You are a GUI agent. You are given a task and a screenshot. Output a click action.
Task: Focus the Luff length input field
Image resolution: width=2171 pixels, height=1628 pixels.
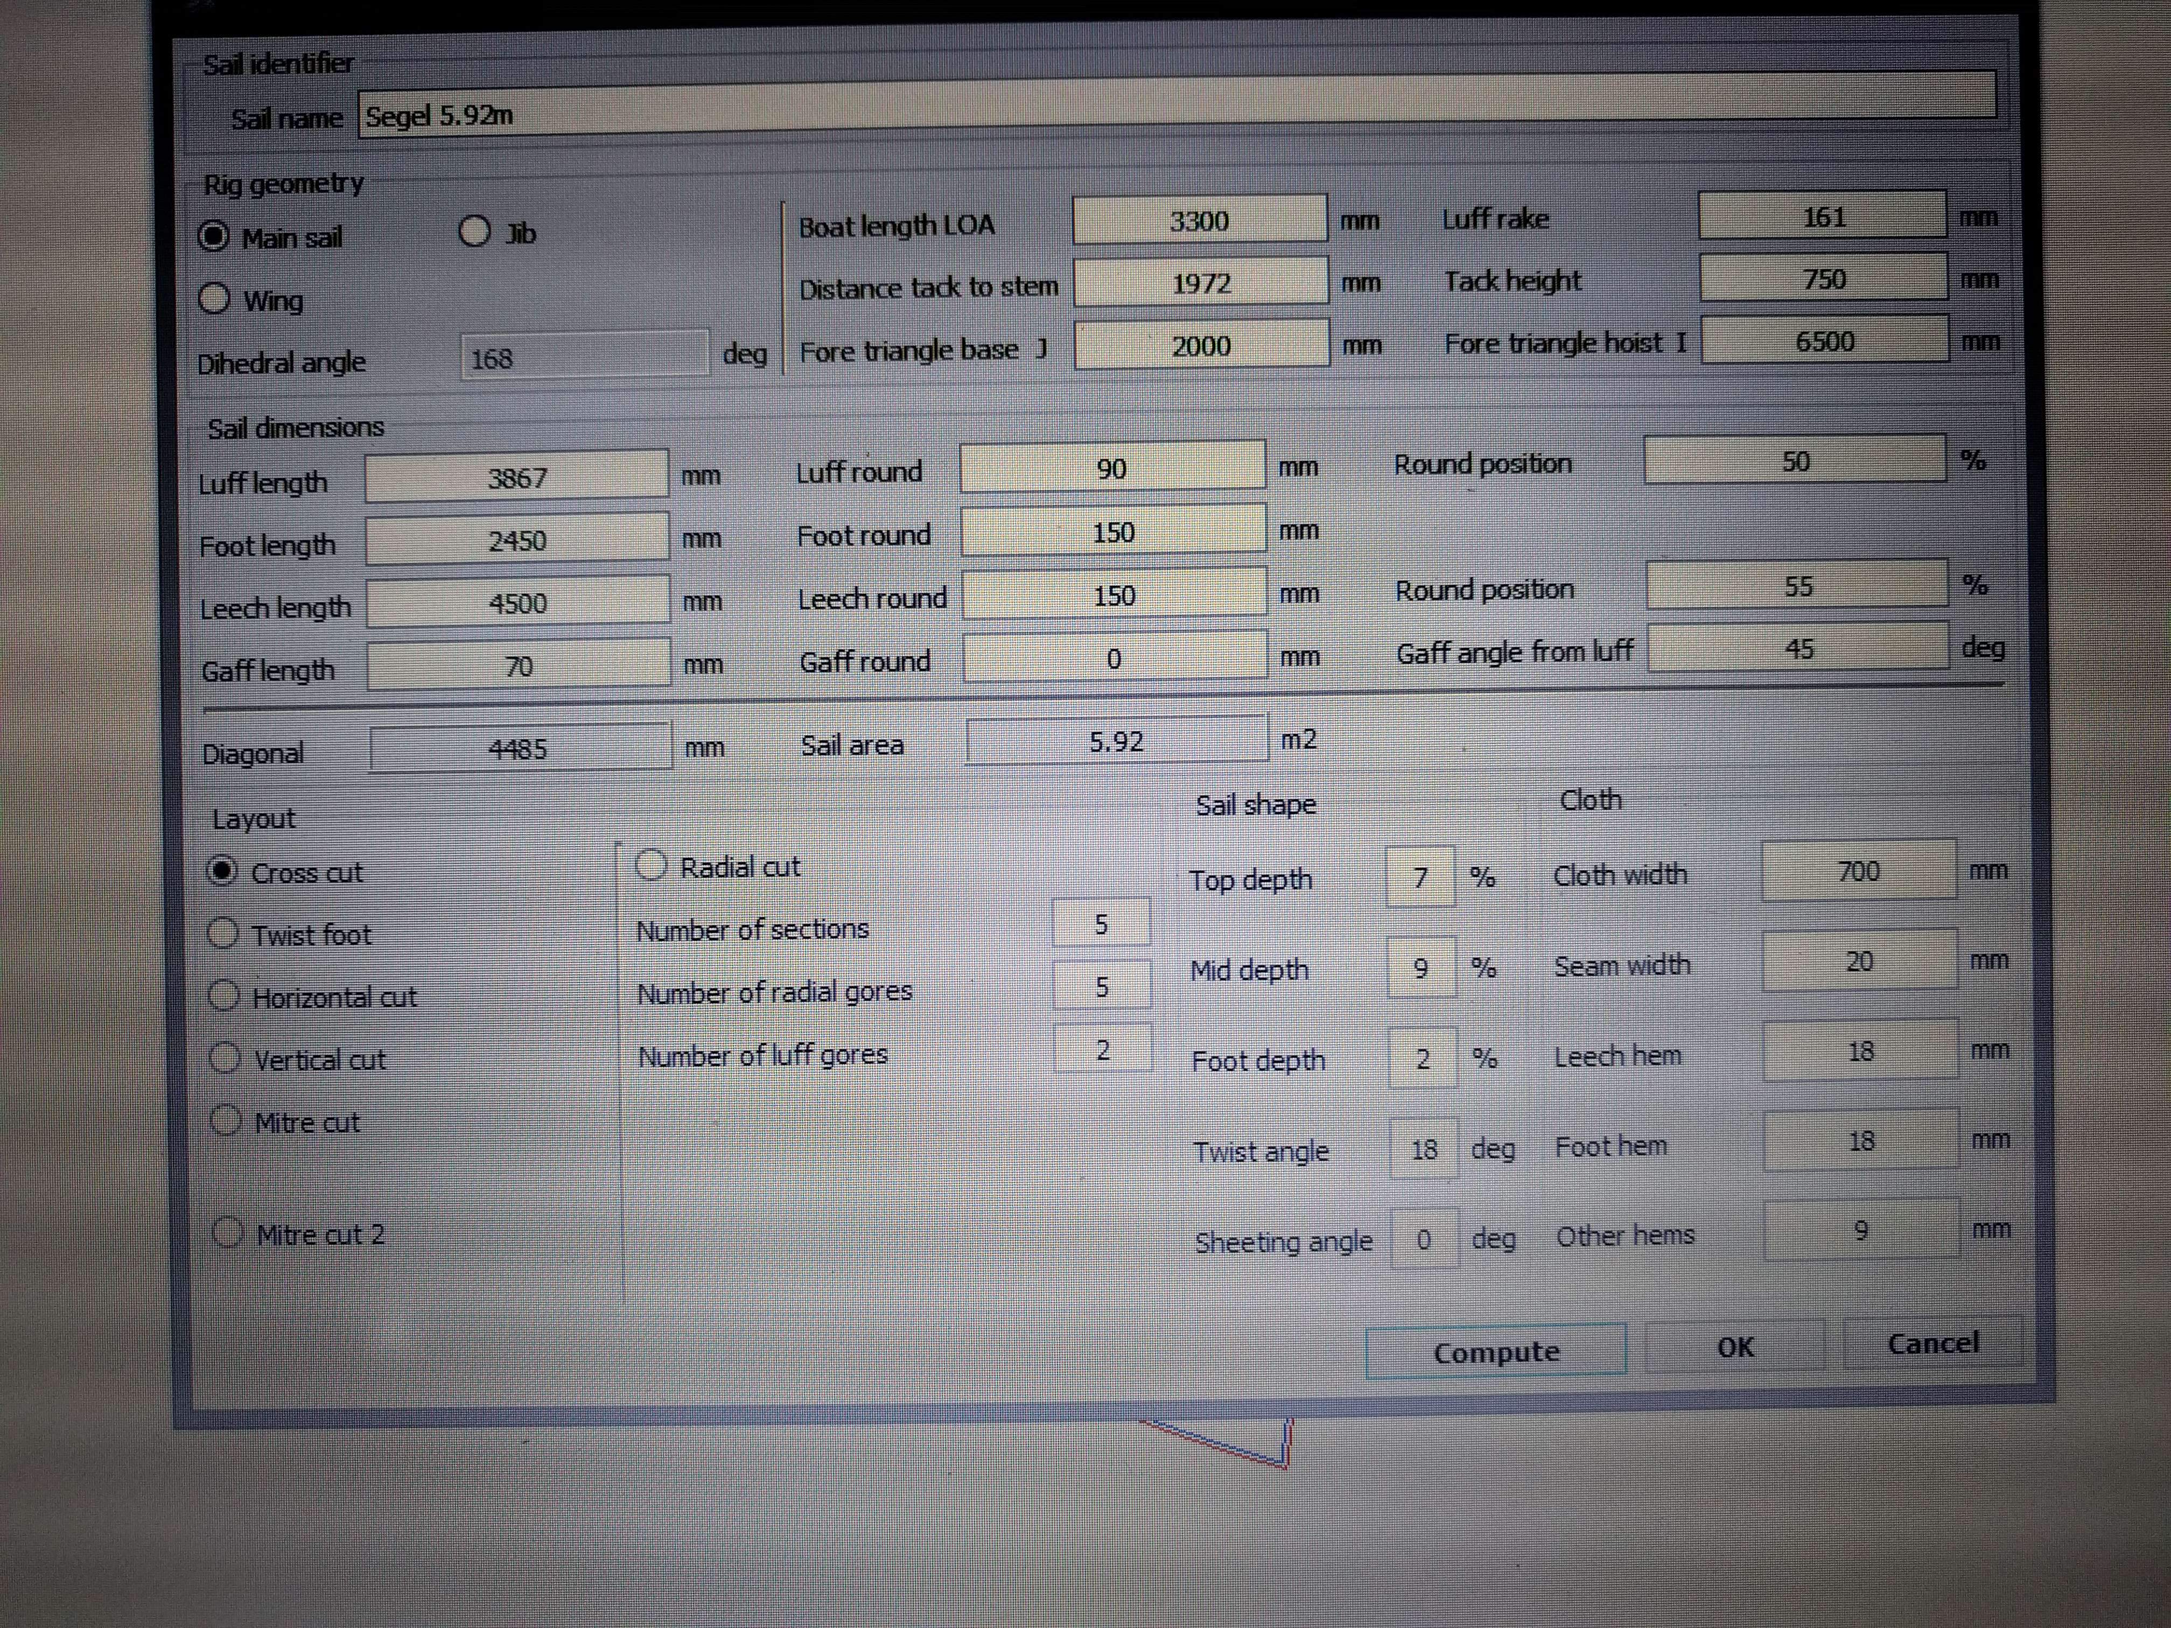click(x=517, y=478)
